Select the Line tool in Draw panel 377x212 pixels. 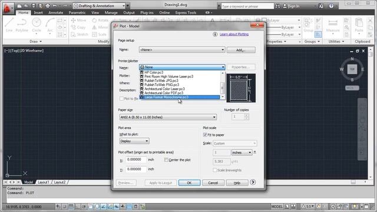9,25
